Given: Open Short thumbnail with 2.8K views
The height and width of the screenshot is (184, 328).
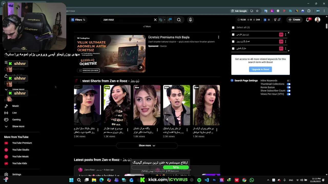Looking at the screenshot, I should [87, 105].
